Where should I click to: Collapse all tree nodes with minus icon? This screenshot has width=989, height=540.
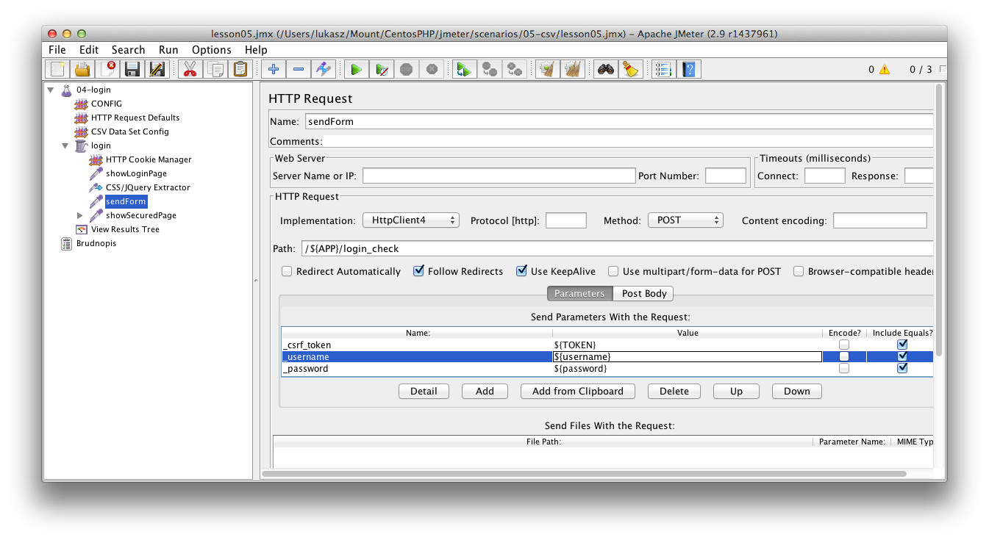(298, 69)
